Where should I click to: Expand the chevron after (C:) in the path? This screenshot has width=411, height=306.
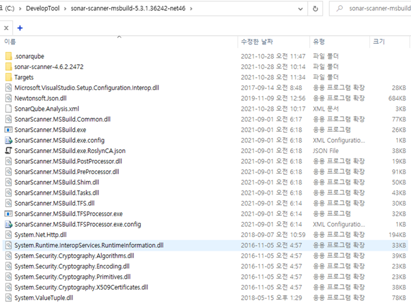click(20, 9)
